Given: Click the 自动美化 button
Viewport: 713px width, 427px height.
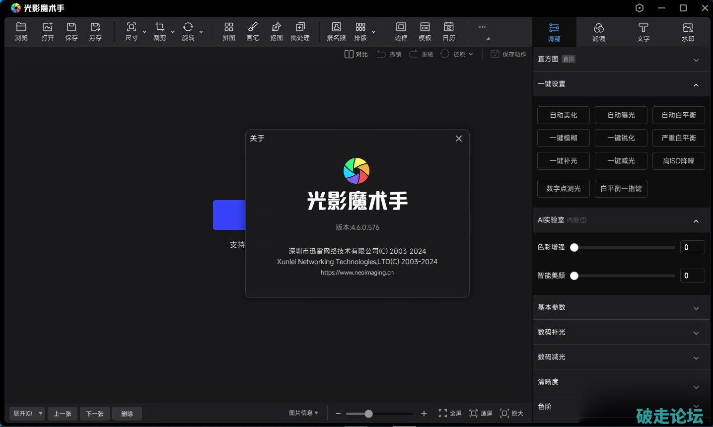Looking at the screenshot, I should coord(563,115).
